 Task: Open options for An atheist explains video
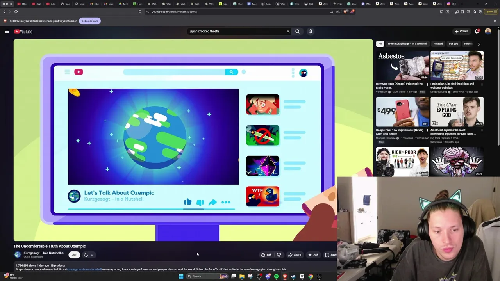click(x=482, y=130)
